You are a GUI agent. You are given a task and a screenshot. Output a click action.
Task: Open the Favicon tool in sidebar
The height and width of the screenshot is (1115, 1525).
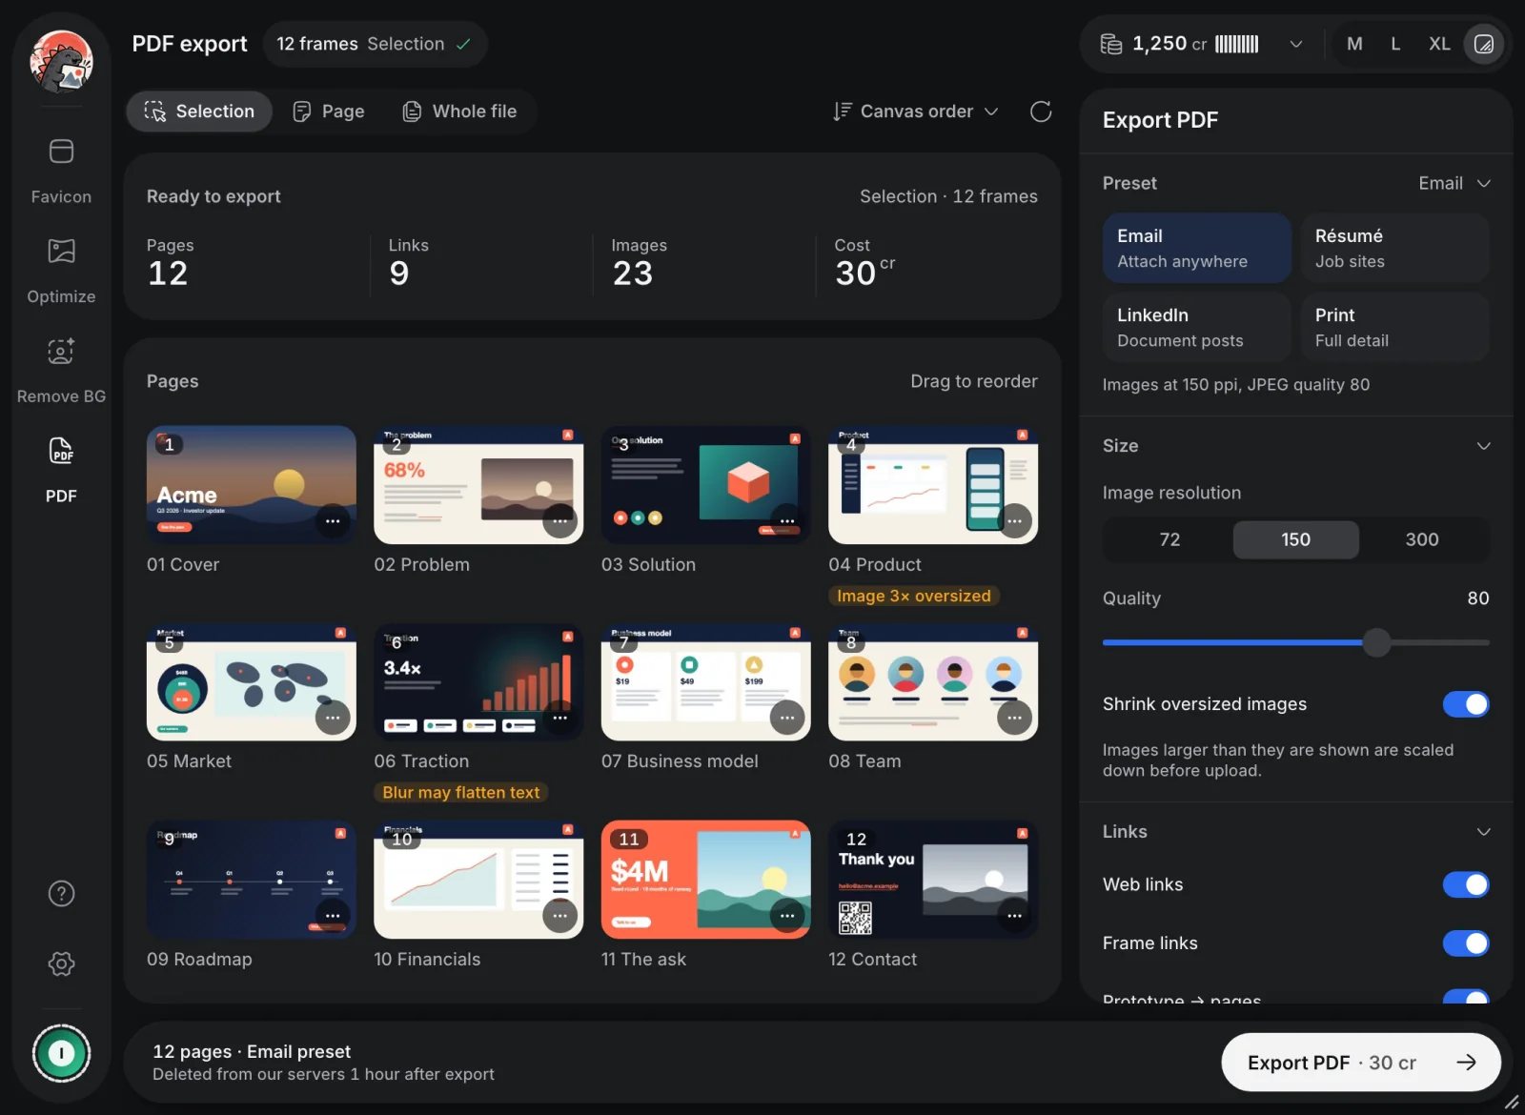click(61, 172)
